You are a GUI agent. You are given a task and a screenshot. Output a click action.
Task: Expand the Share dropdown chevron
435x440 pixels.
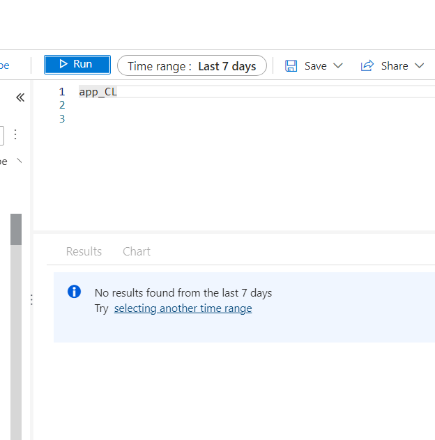tap(419, 65)
